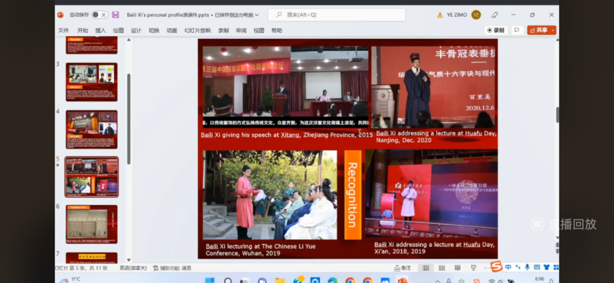Click the Xitang 2015 speech photo
This screenshot has height=283, width=614.
pos(285,87)
